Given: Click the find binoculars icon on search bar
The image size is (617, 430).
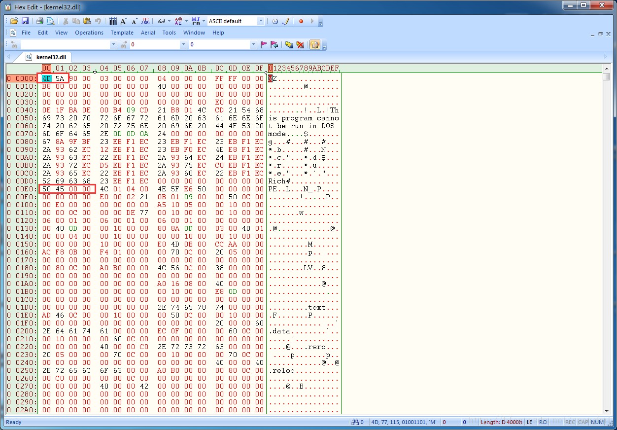Looking at the screenshot, I should [14, 44].
